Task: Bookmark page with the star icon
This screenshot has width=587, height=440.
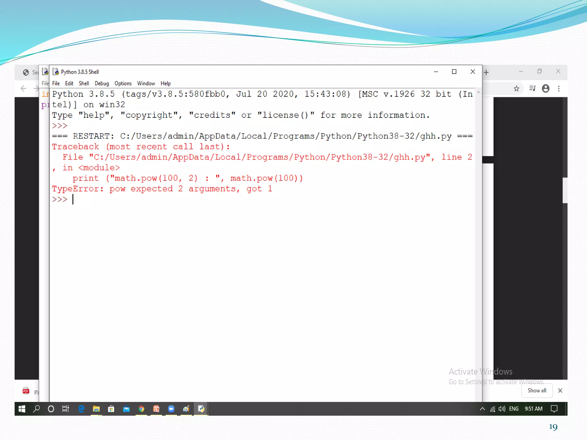Action: pyautogui.click(x=516, y=89)
